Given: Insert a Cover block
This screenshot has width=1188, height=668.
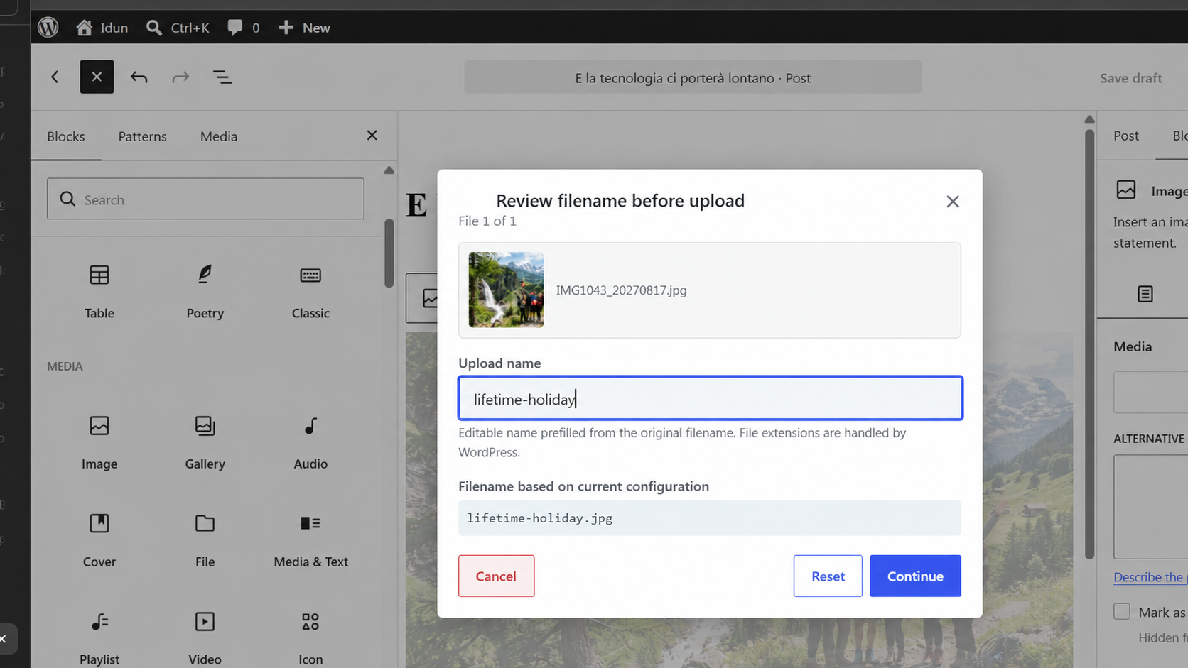Looking at the screenshot, I should [99, 541].
